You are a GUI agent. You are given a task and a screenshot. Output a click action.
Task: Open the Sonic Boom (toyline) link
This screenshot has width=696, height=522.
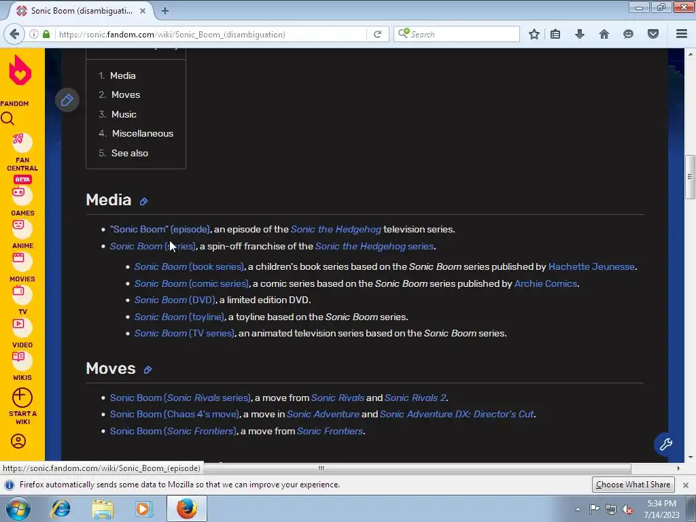click(179, 317)
